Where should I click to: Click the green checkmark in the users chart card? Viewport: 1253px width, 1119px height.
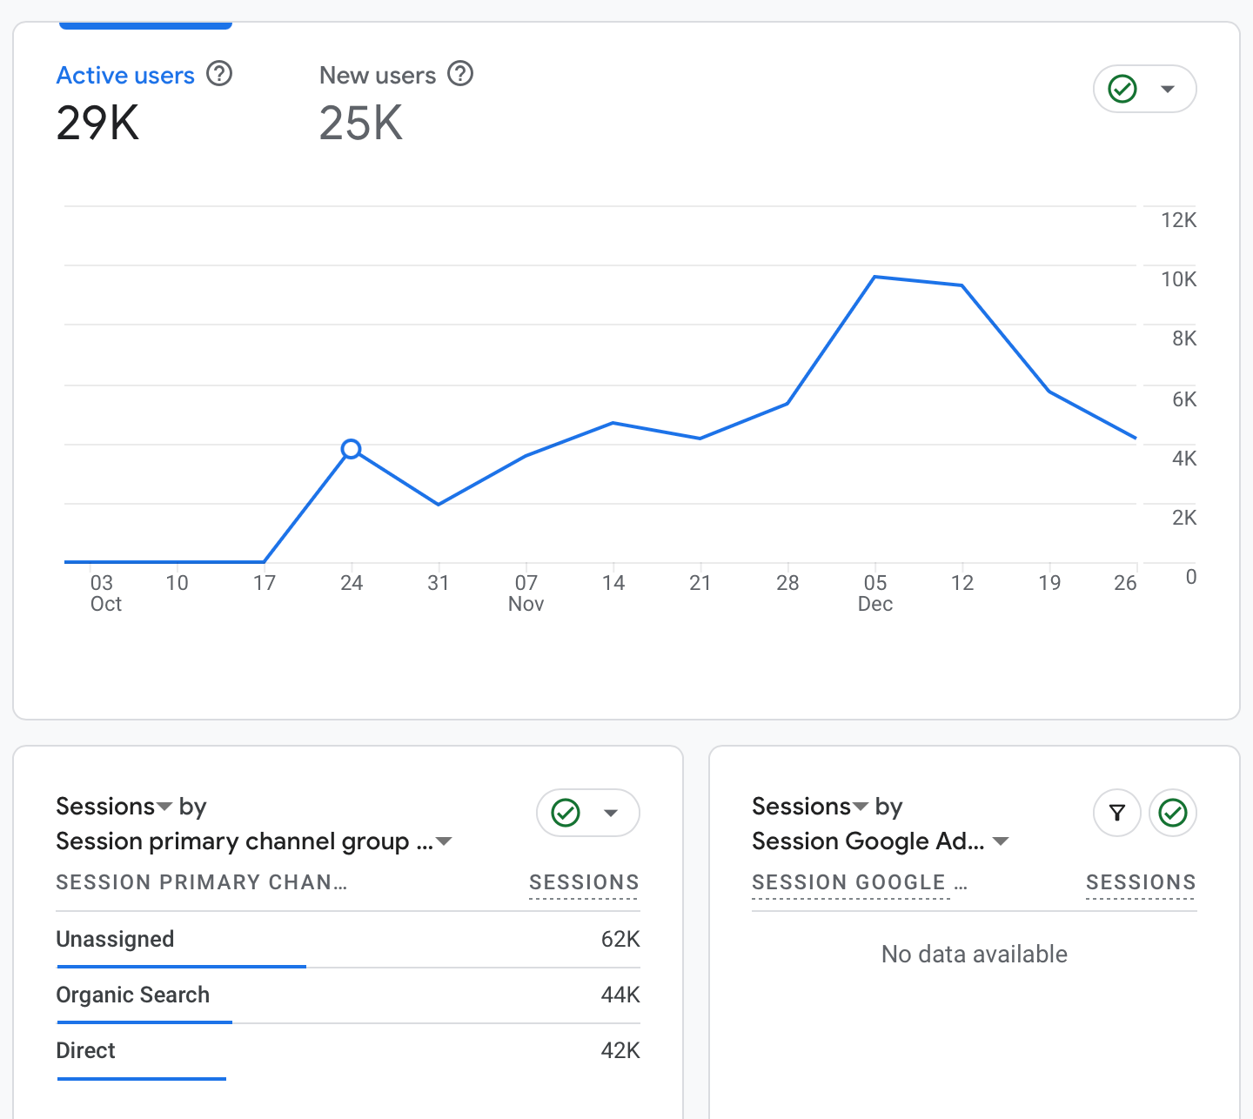pyautogui.click(x=1122, y=89)
